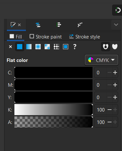The image size is (122, 151).
Task: Select the flat color fill icon
Action: 20,47
